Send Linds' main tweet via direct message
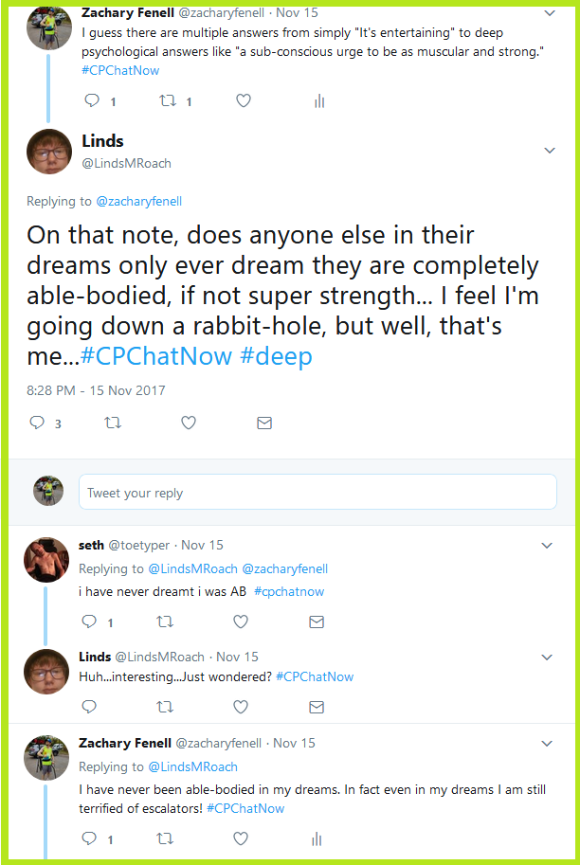 point(264,423)
